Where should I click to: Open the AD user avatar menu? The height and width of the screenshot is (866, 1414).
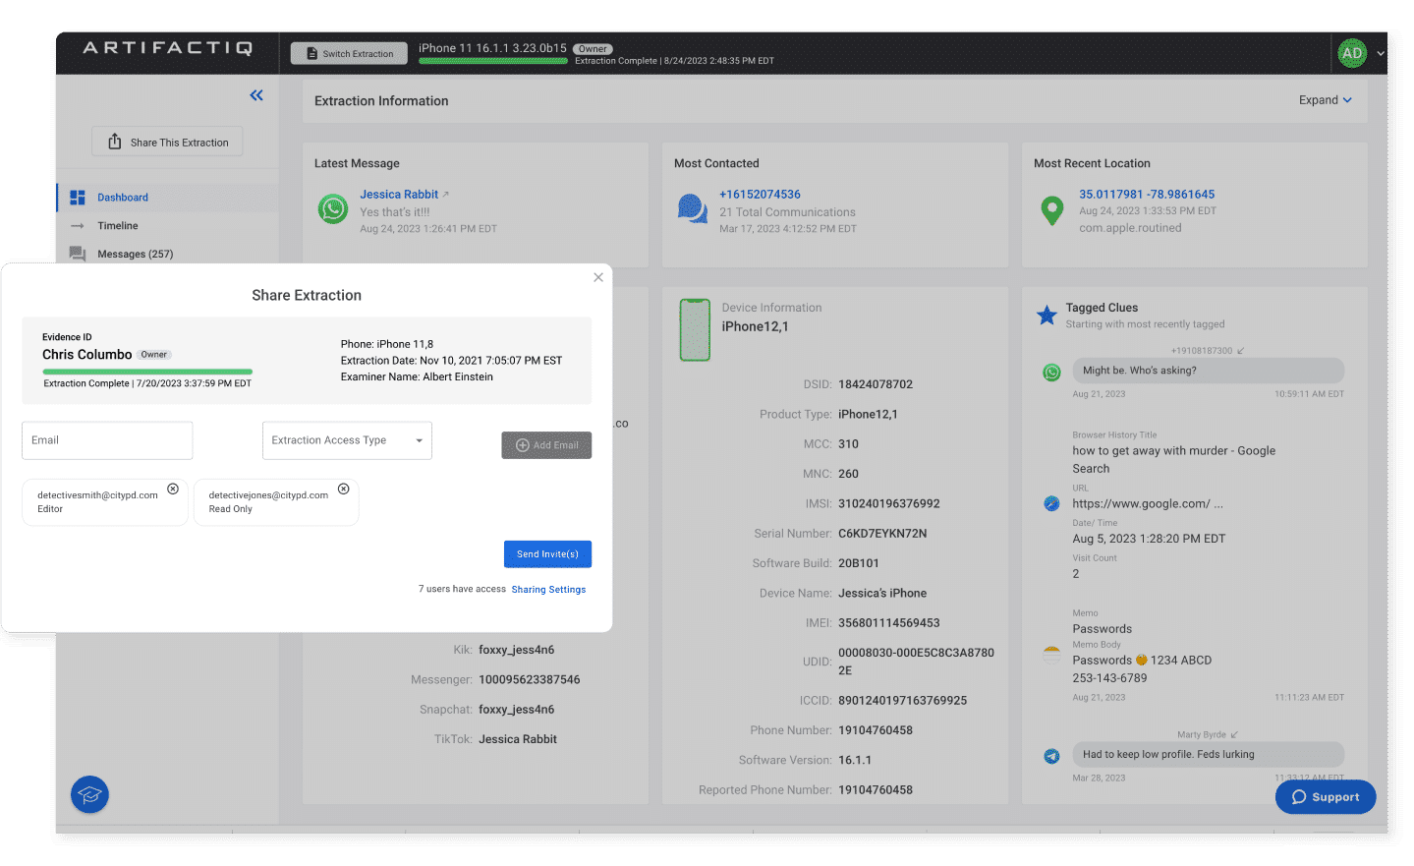1352,53
